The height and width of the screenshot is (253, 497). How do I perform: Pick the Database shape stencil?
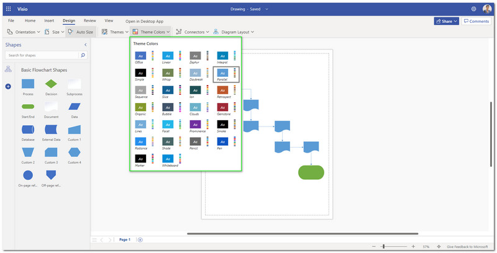click(x=28, y=130)
